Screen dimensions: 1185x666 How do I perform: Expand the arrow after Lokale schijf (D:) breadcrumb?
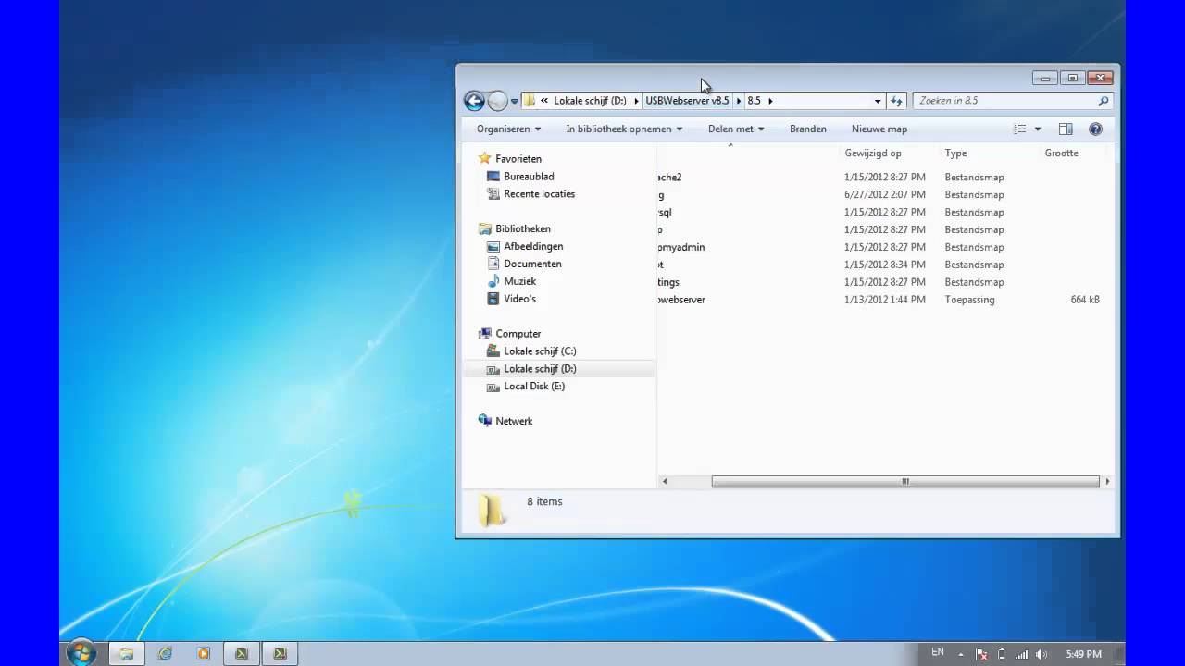[x=636, y=101]
